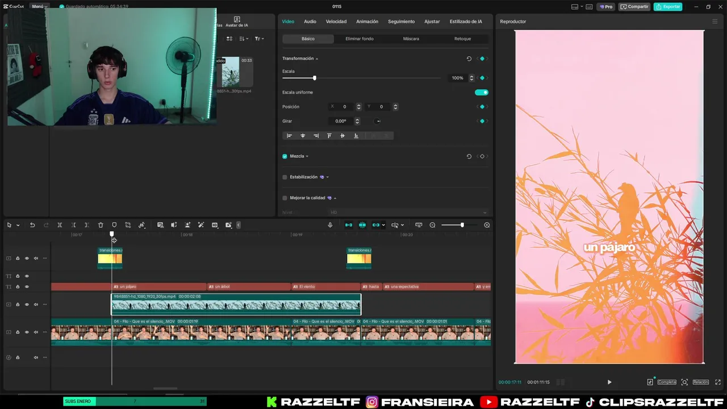Add keyframe for Posición

(x=482, y=107)
